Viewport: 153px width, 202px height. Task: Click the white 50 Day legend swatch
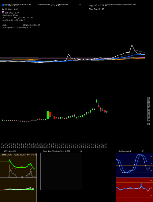click(x=3, y=9)
